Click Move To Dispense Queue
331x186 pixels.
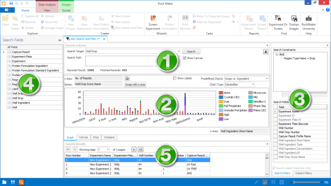(x=211, y=16)
